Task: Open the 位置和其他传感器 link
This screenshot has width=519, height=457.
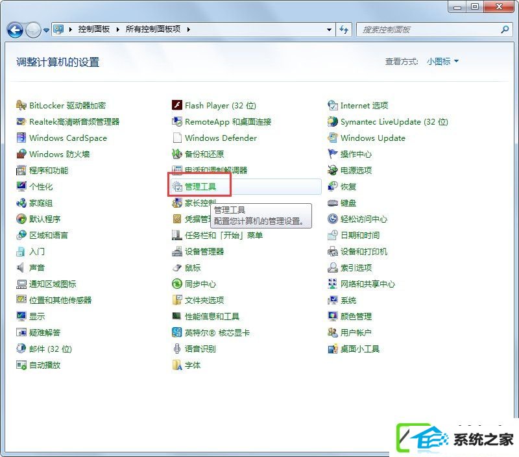Action: 60,300
